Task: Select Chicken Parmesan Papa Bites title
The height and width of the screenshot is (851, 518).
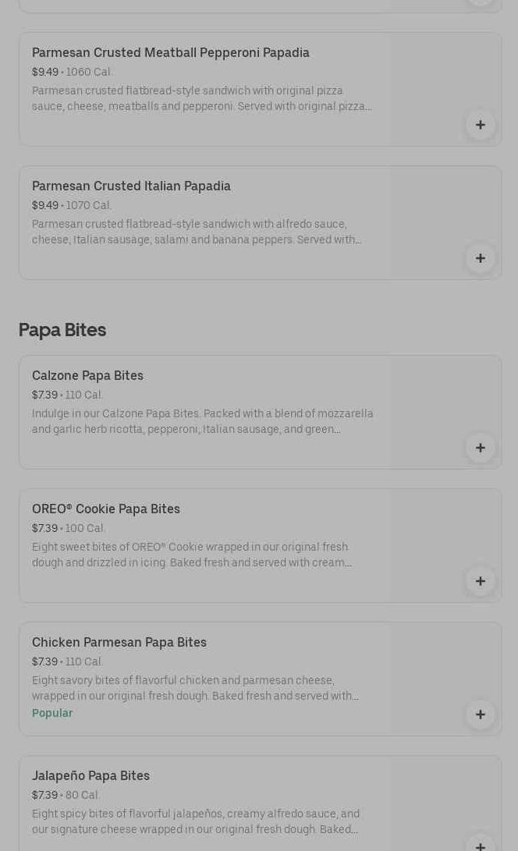Action: [119, 642]
